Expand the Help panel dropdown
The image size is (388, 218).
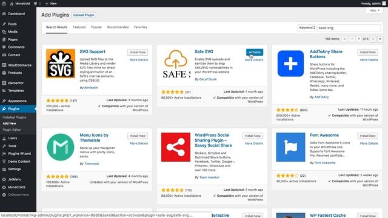(374, 11)
